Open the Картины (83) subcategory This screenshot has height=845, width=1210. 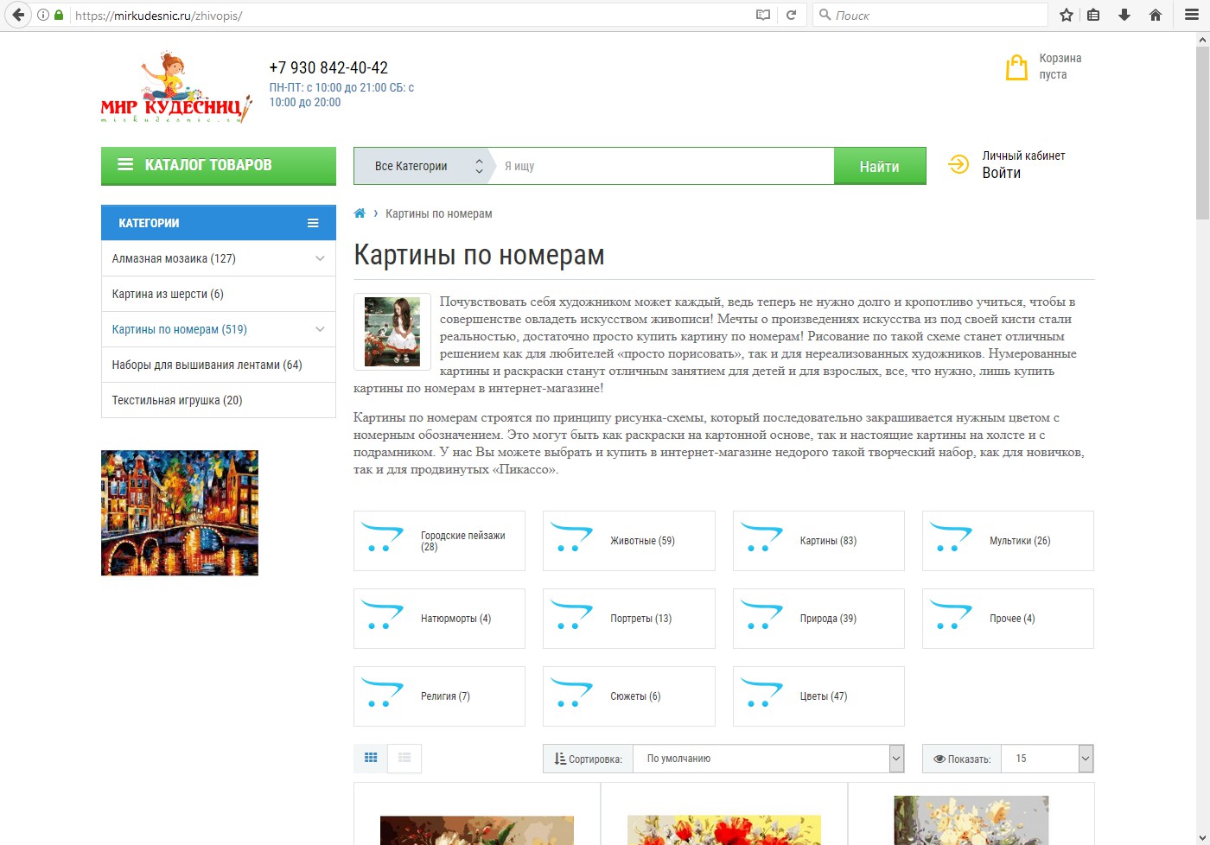click(x=818, y=541)
